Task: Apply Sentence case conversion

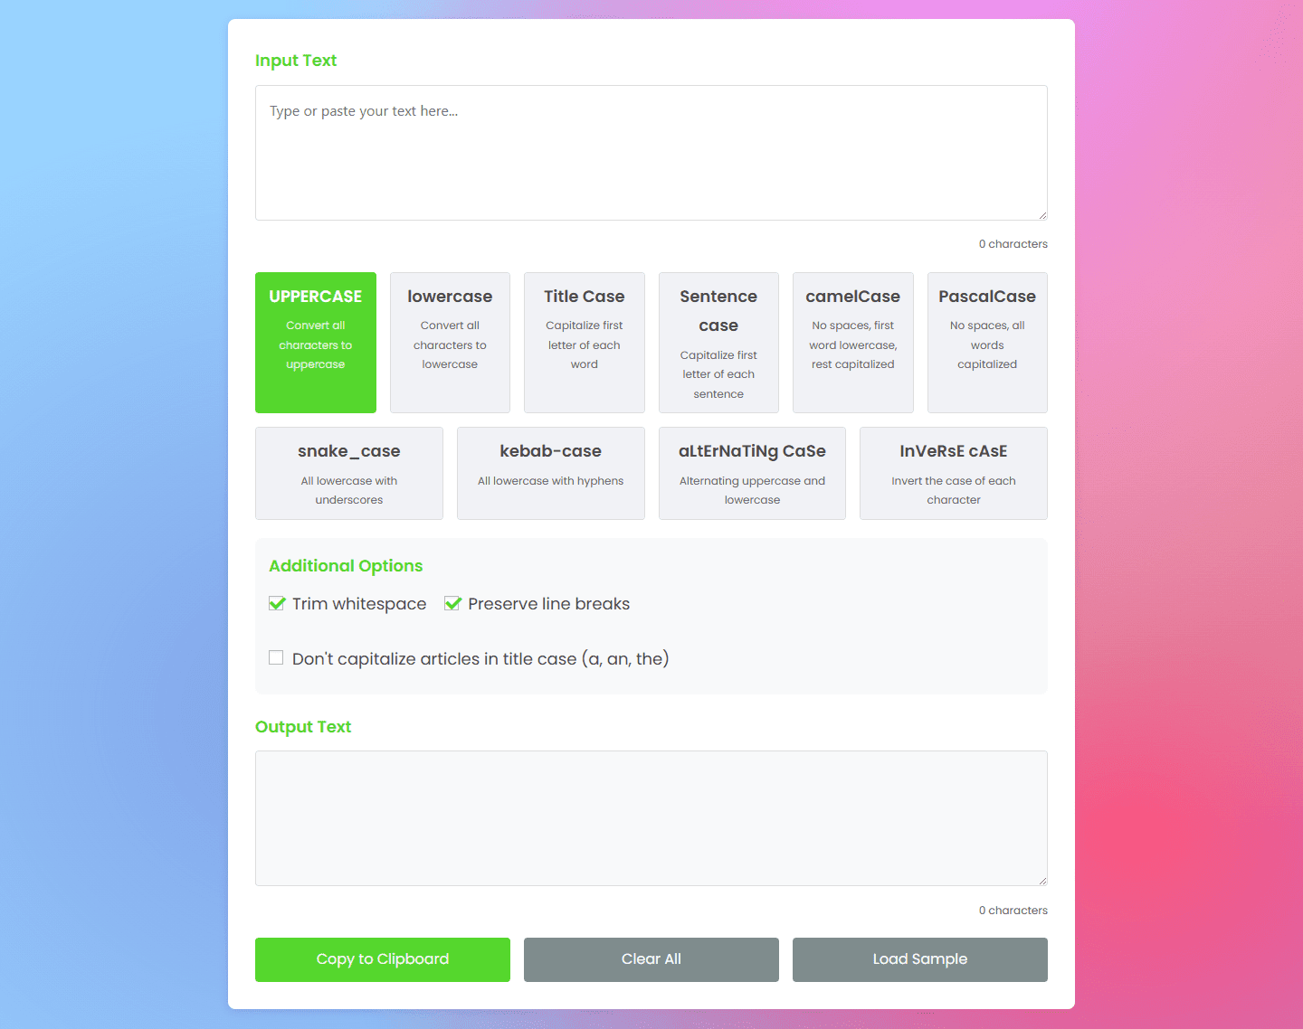Action: tap(718, 343)
